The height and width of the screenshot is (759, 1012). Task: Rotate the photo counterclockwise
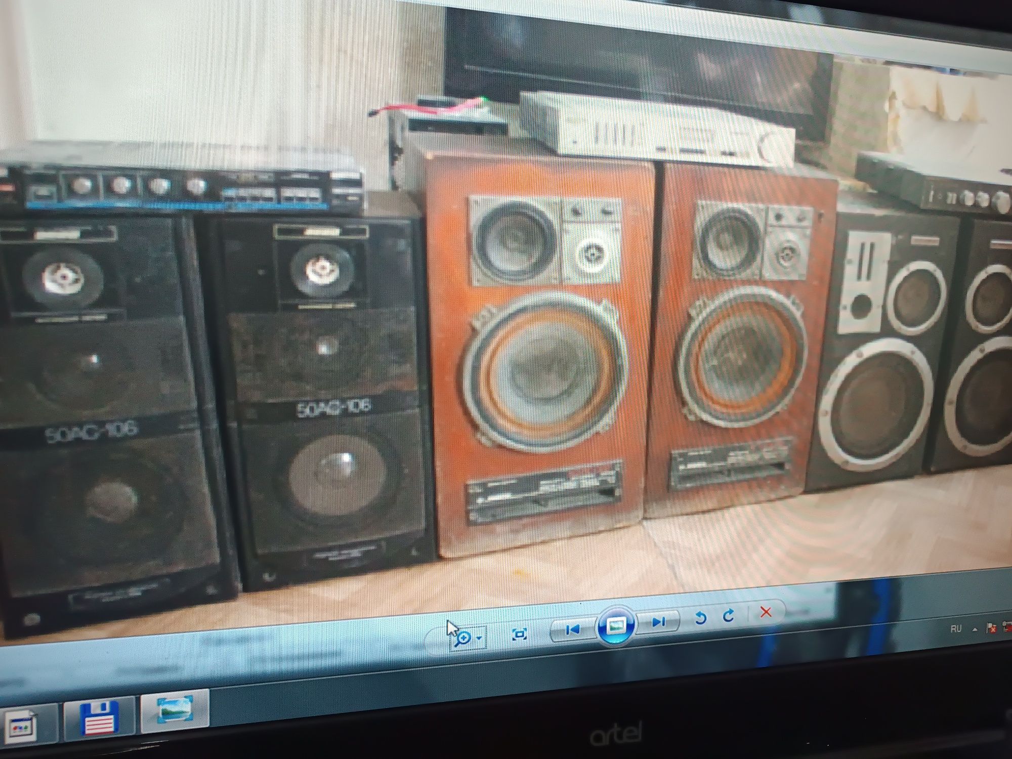pos(700,618)
